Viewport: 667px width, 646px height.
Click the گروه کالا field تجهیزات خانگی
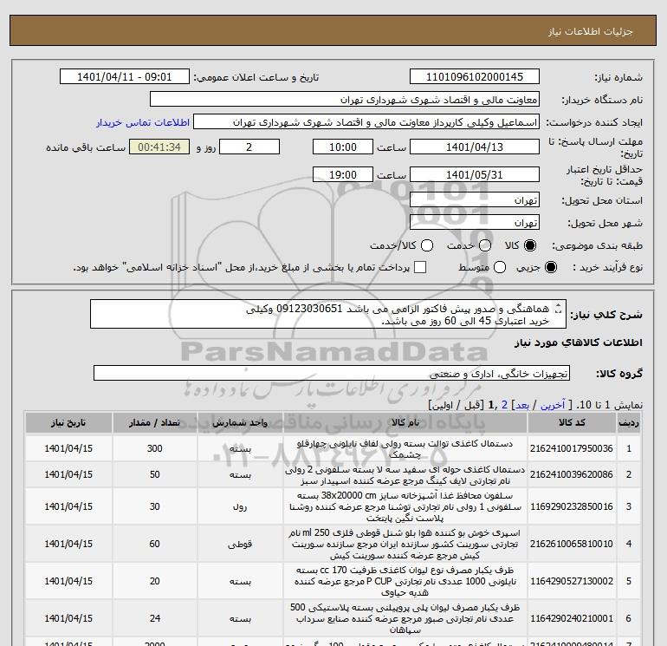pyautogui.click(x=332, y=374)
